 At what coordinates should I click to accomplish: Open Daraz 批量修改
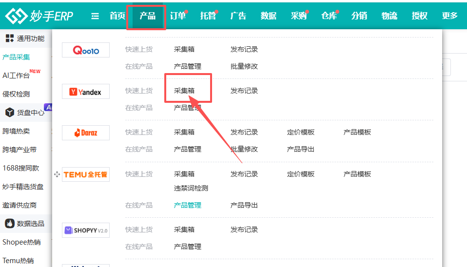click(244, 149)
